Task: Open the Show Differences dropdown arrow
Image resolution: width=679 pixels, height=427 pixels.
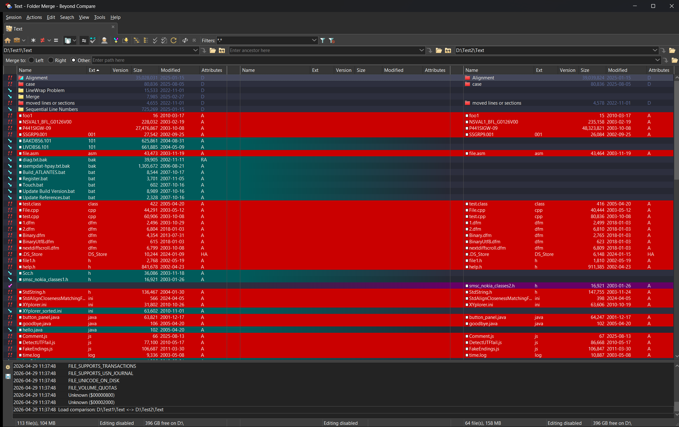Action: [x=49, y=40]
